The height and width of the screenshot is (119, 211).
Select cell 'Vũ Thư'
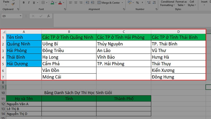coord(179,51)
